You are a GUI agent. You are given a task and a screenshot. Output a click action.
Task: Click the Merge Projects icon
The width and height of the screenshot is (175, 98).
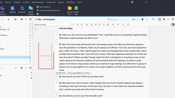[31, 8]
